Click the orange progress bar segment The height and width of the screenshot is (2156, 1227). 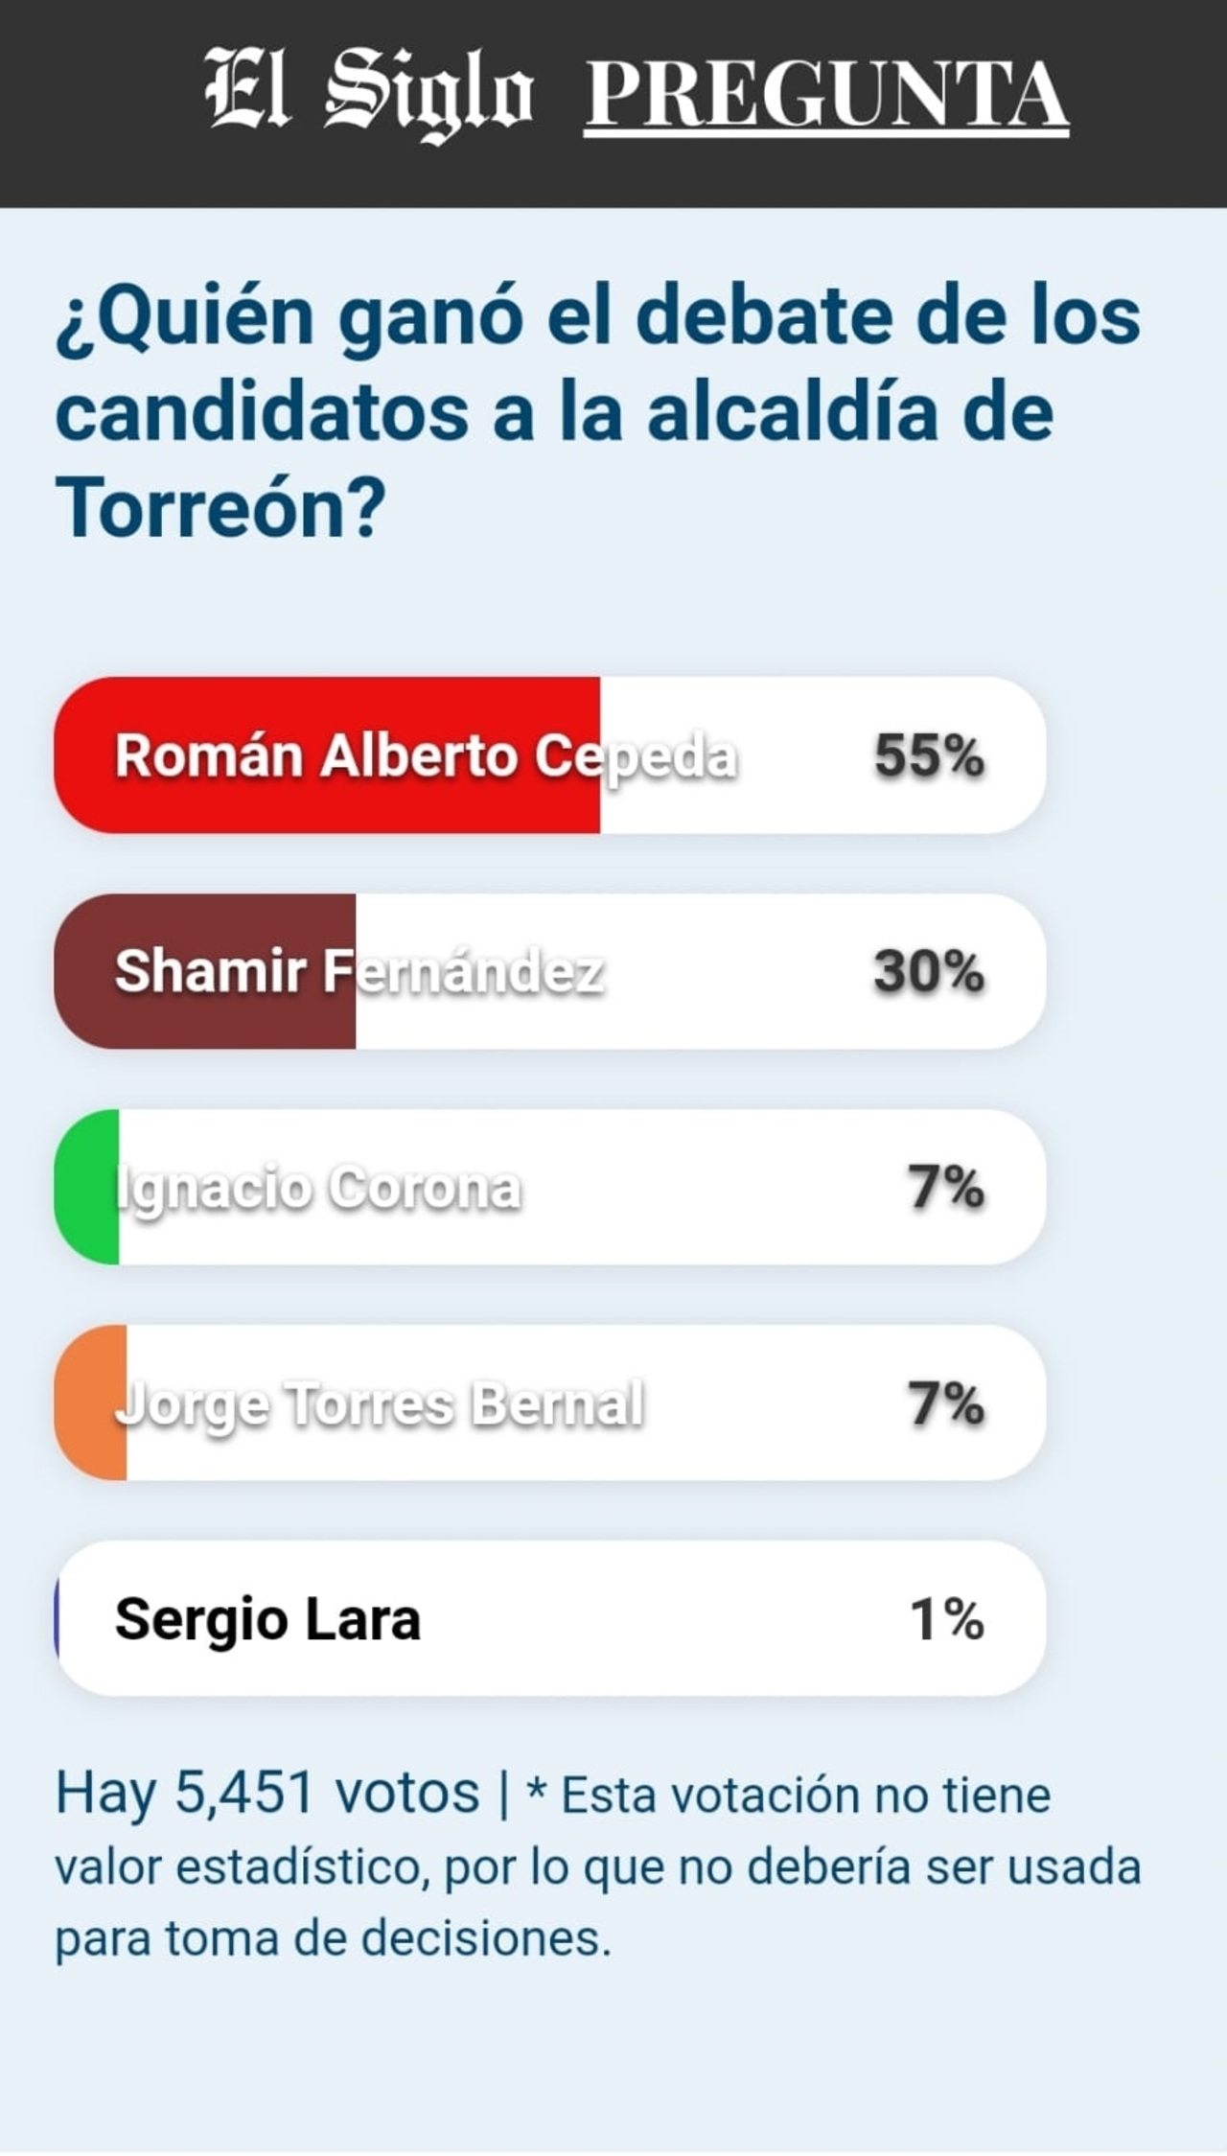pyautogui.click(x=91, y=1403)
